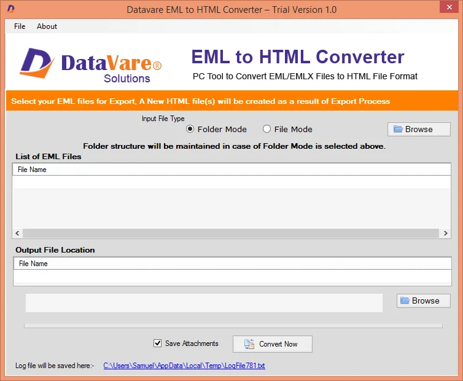
Task: Click the DataVare logo in the banner
Action: (x=91, y=66)
